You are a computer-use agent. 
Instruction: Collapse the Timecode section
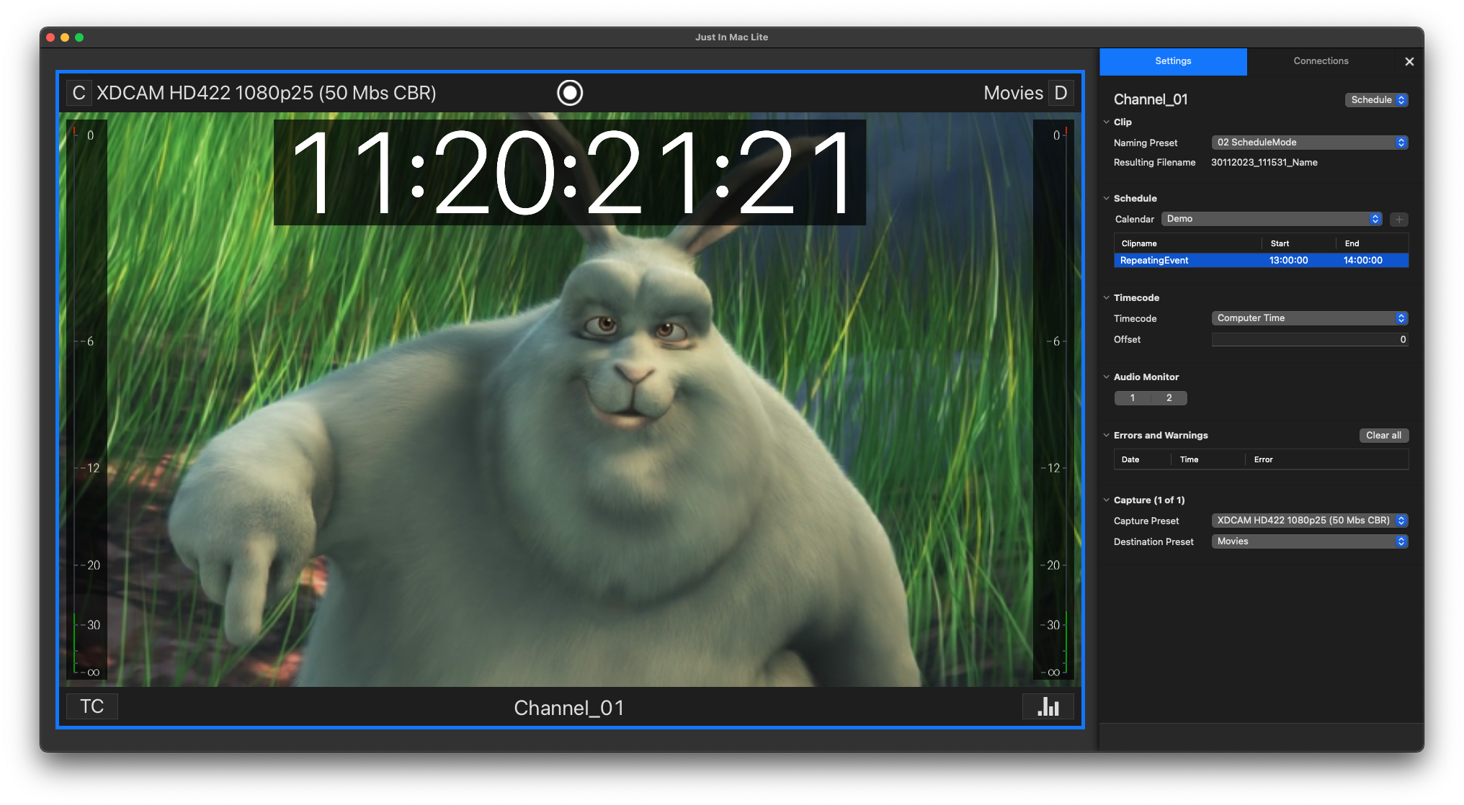click(x=1107, y=298)
